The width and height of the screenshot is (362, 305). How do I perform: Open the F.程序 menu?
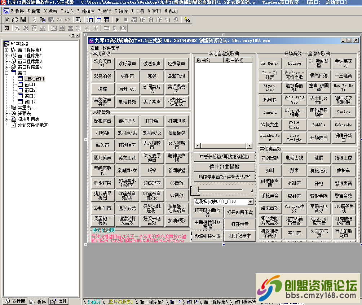coord(18,11)
